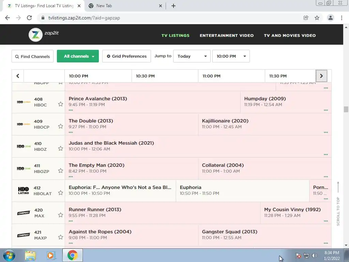Select the TV Listings browser tab
Viewport: 349px width, 262px height.
point(43,6)
